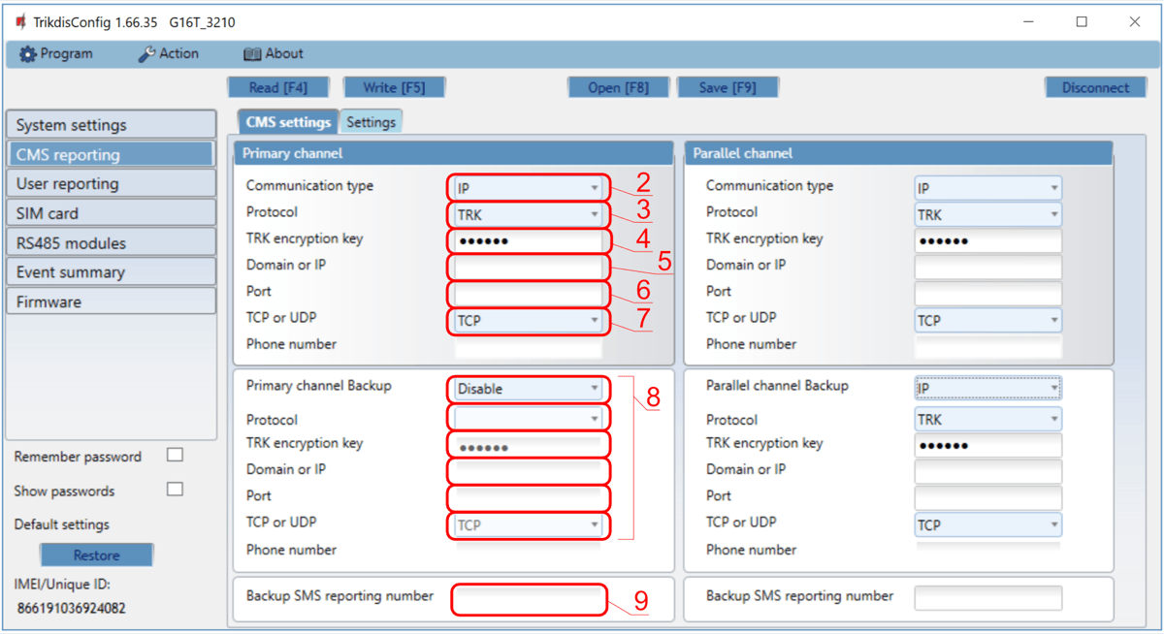Click the Disconnect button

coord(1095,87)
